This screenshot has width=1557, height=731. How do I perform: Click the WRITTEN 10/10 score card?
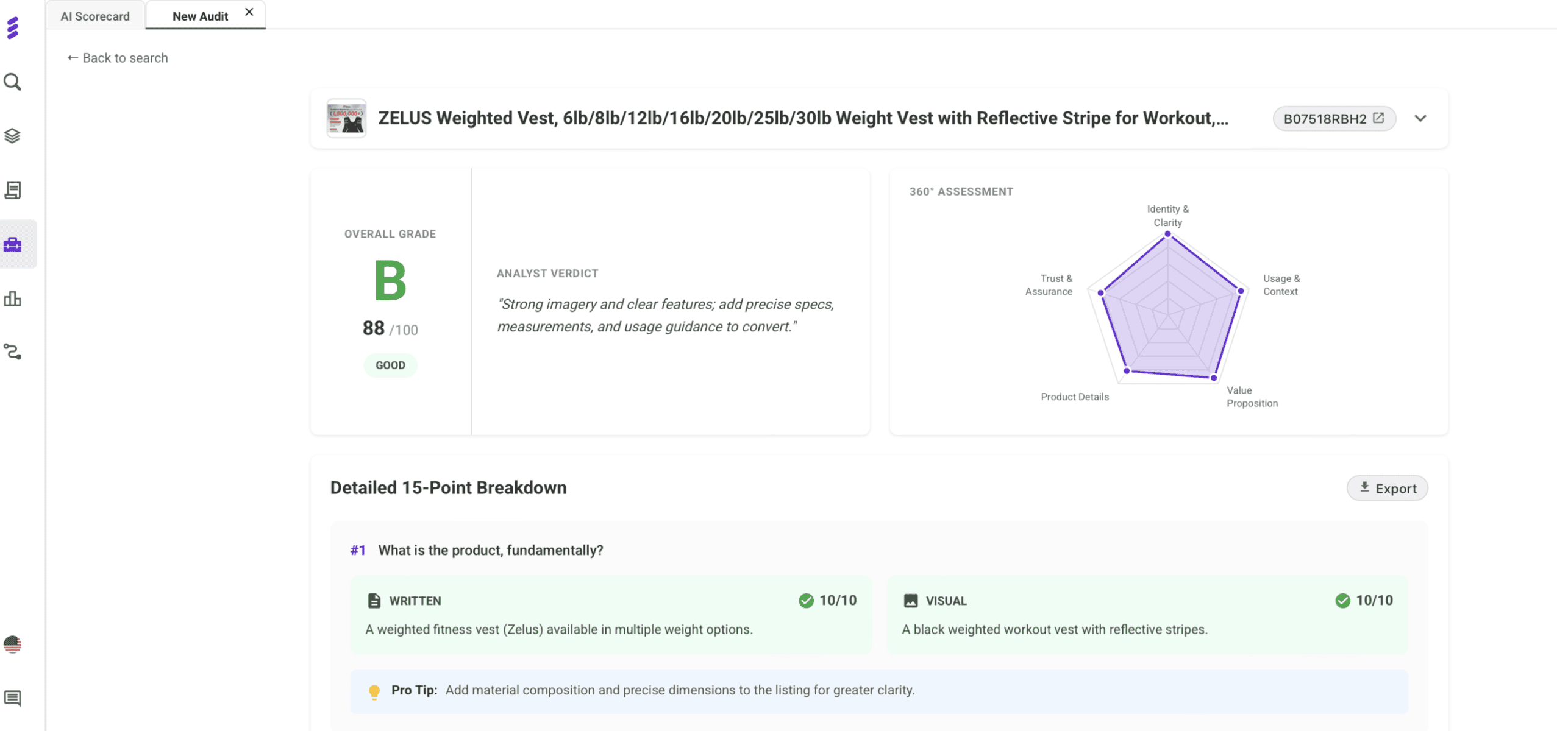coord(611,614)
